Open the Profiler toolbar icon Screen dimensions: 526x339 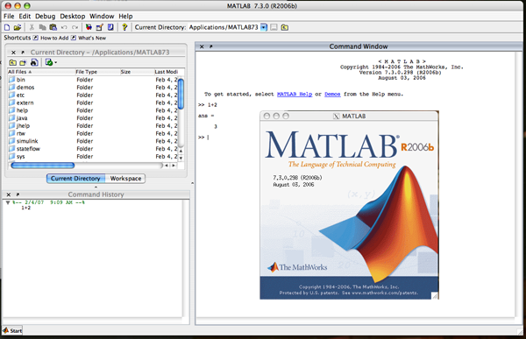110,27
